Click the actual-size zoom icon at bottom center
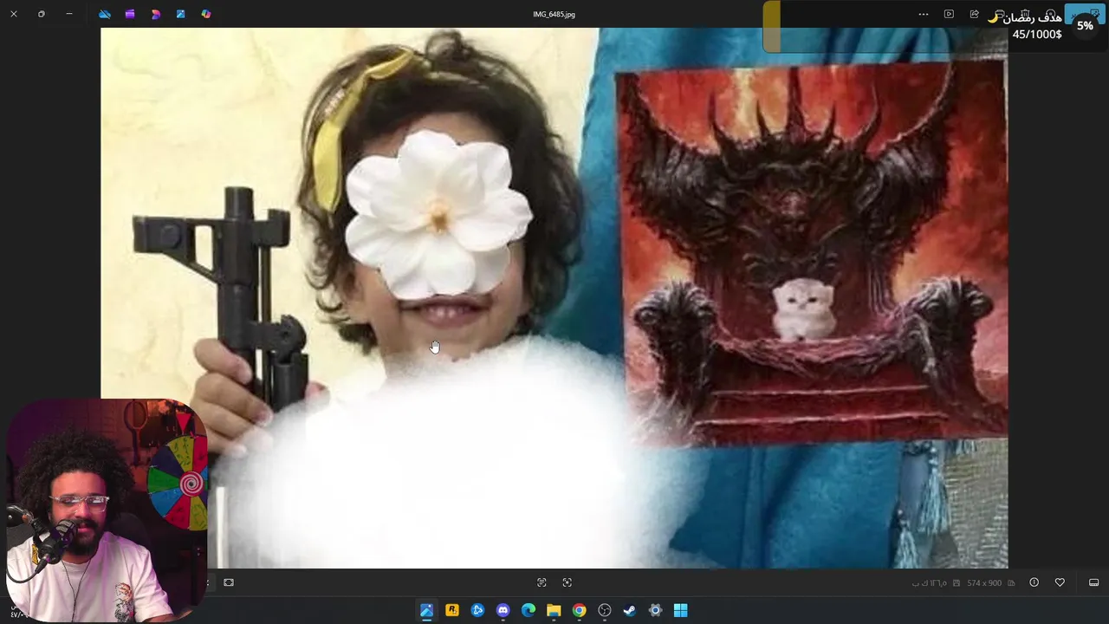This screenshot has width=1109, height=624. point(567,582)
